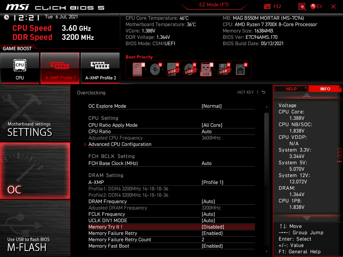Switch to EZ Mode (F7)
Viewport: 343px width, 257px height.
[214, 5]
